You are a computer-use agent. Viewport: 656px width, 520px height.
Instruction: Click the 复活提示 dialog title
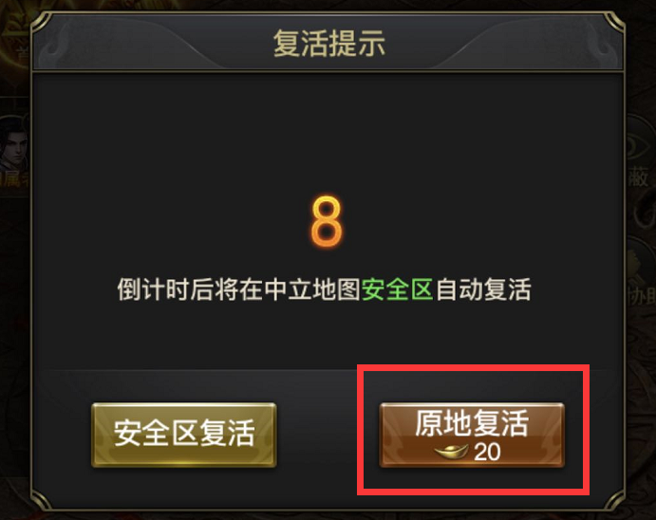click(328, 44)
